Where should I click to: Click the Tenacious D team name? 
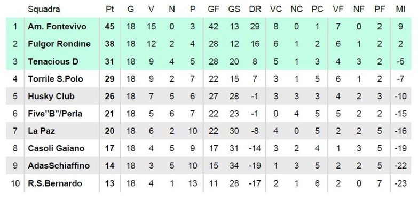tap(53, 61)
